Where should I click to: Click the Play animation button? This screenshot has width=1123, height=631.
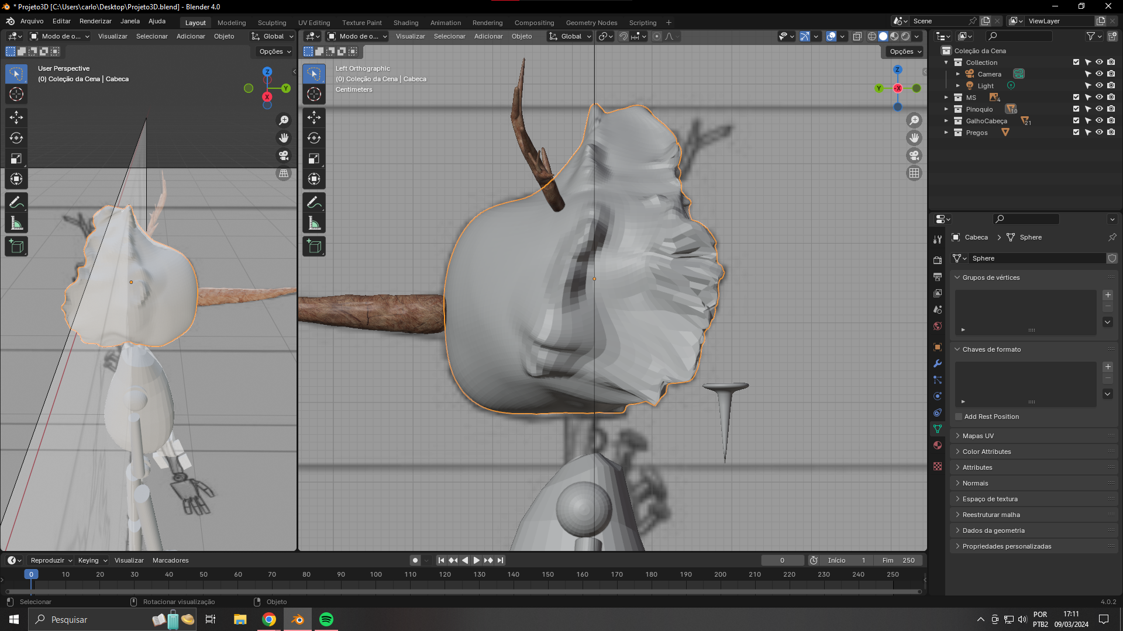(x=476, y=560)
